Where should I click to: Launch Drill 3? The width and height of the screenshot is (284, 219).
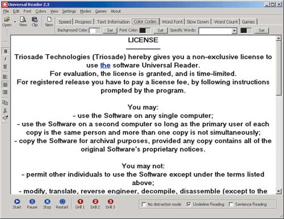[x=110, y=204]
